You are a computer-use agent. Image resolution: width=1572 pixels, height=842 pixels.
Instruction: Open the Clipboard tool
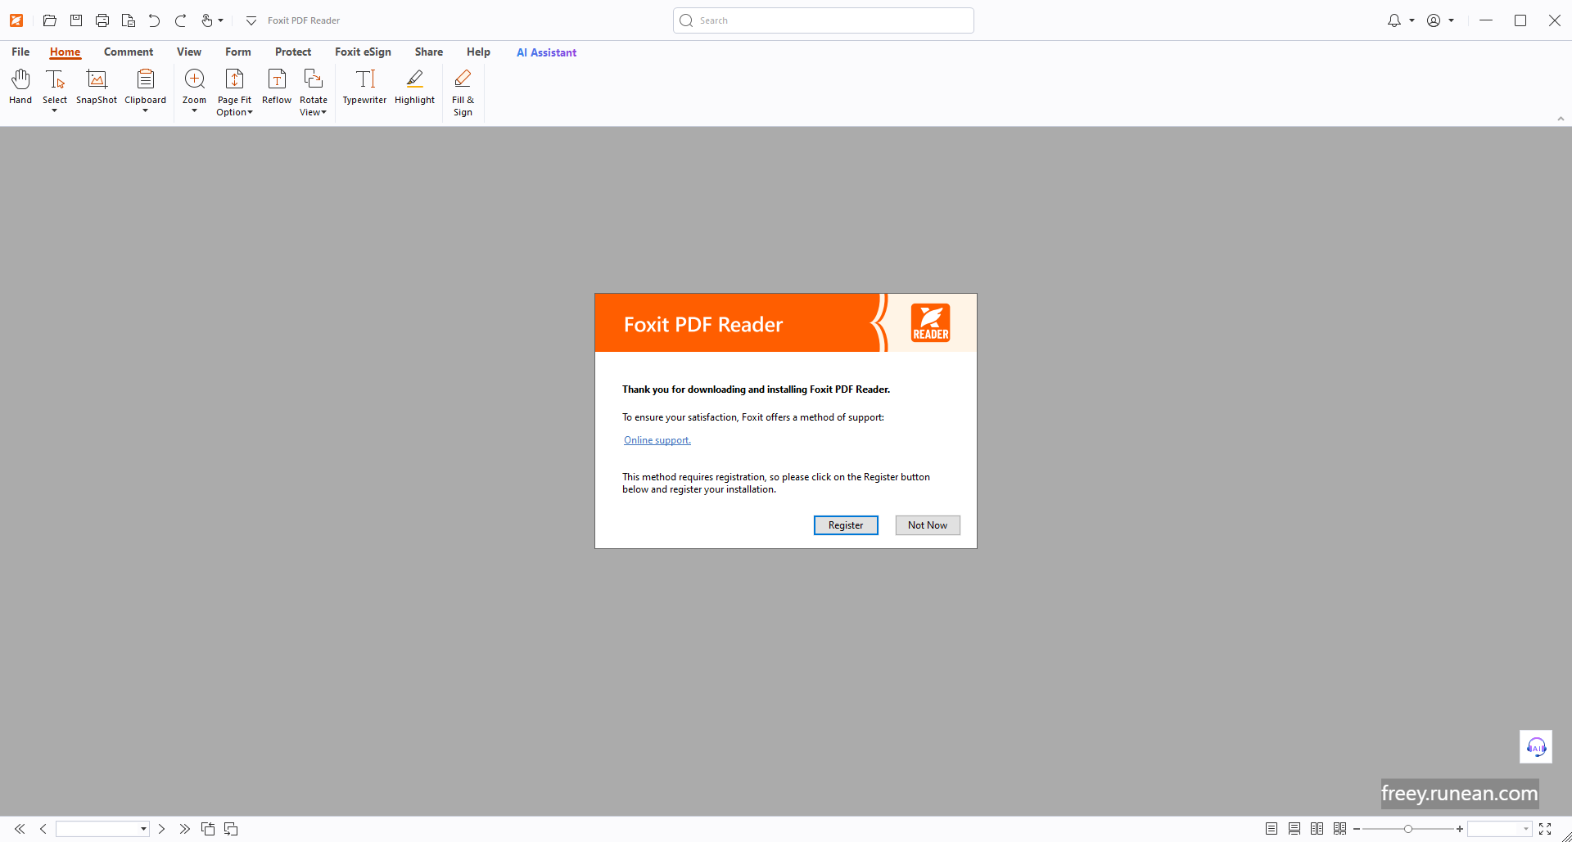coord(146,88)
